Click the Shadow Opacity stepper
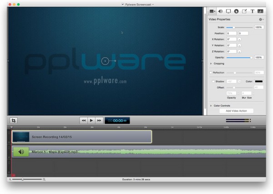The width and height of the screenshot is (273, 194). [x=238, y=93]
